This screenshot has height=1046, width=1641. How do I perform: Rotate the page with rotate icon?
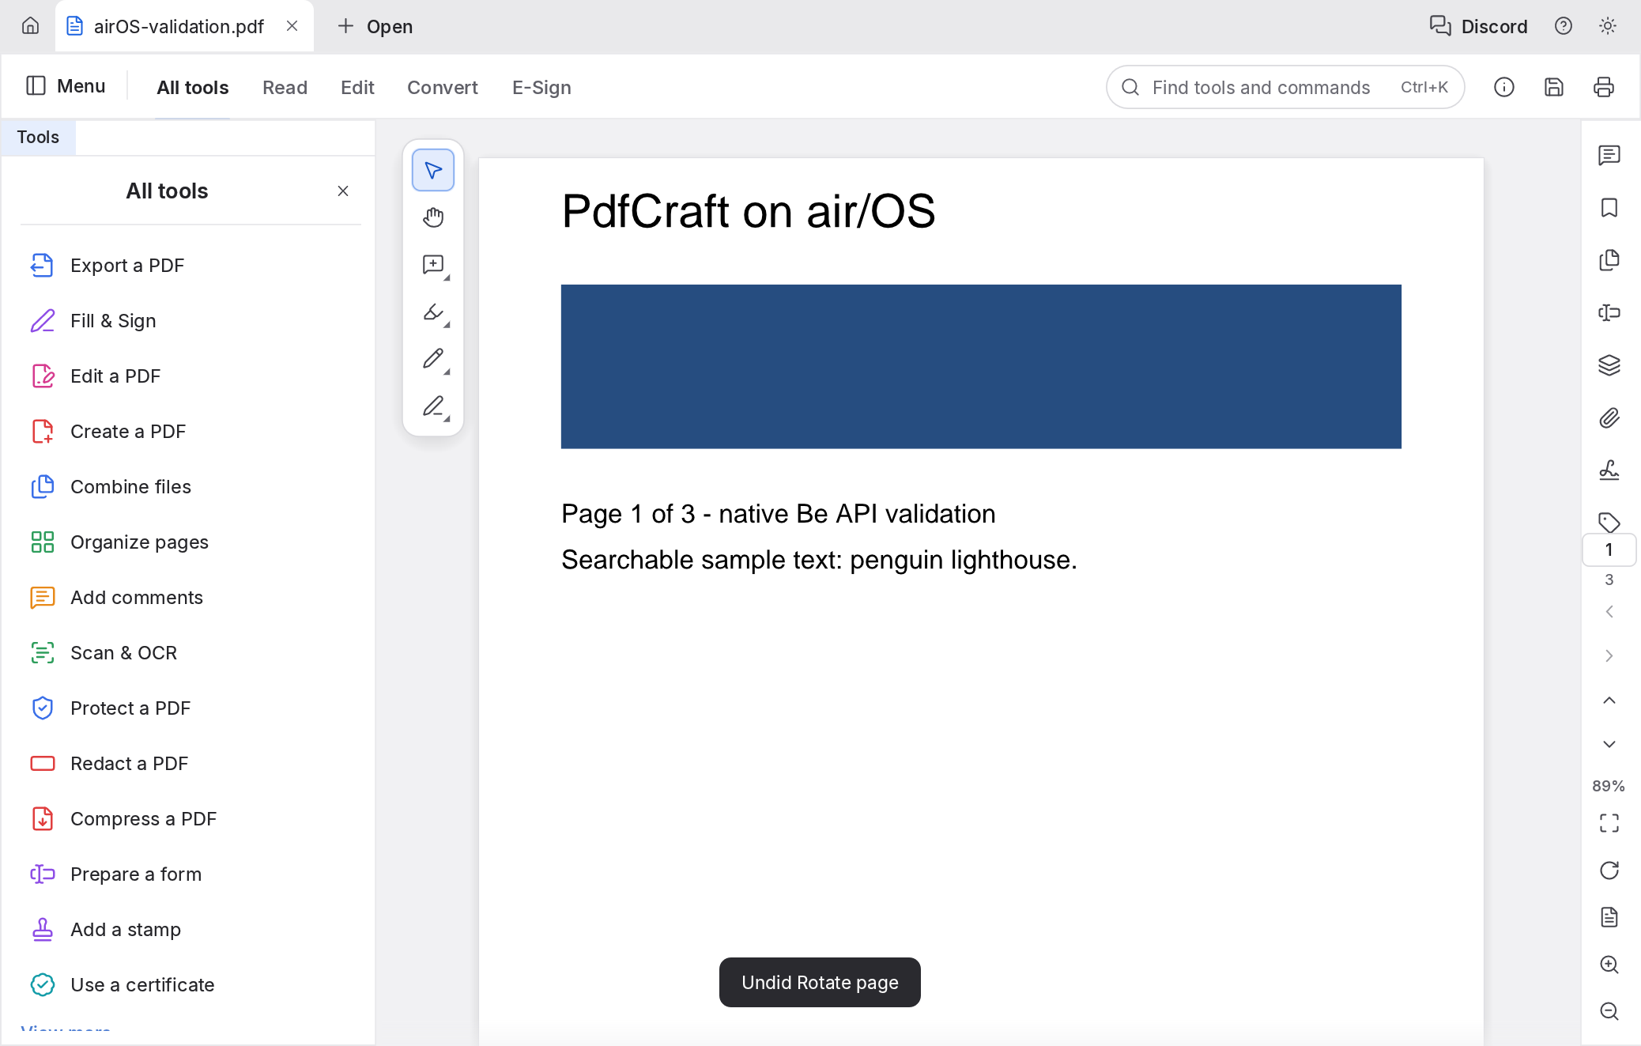click(1609, 870)
